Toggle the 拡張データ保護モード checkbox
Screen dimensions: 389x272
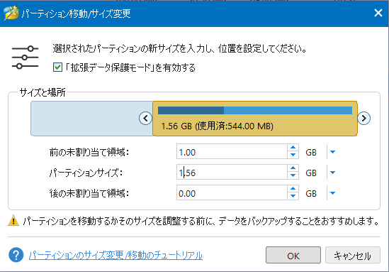tap(57, 67)
